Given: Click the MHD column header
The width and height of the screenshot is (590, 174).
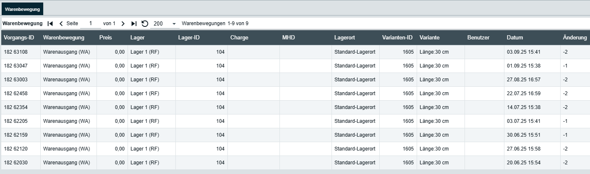Looking at the screenshot, I should [289, 37].
